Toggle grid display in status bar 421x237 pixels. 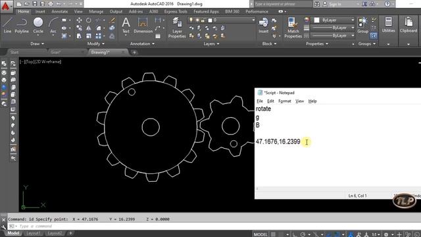coord(273,234)
